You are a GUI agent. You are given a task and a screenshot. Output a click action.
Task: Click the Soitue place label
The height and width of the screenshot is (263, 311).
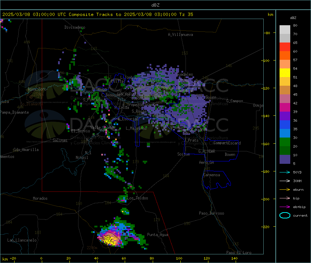[183, 154]
